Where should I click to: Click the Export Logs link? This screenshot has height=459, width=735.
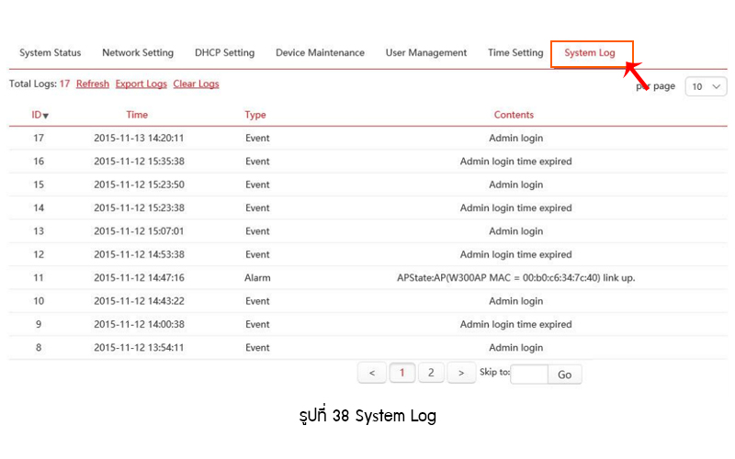click(x=141, y=84)
